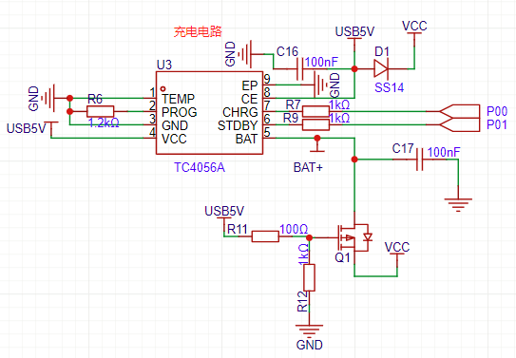The height and width of the screenshot is (358, 516).
Task: Select the rotated 1kΩ value of R12
Action: click(x=303, y=254)
